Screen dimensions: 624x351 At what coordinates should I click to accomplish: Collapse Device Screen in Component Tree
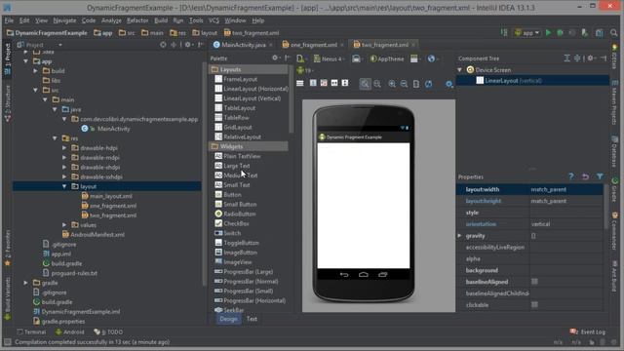(460, 69)
